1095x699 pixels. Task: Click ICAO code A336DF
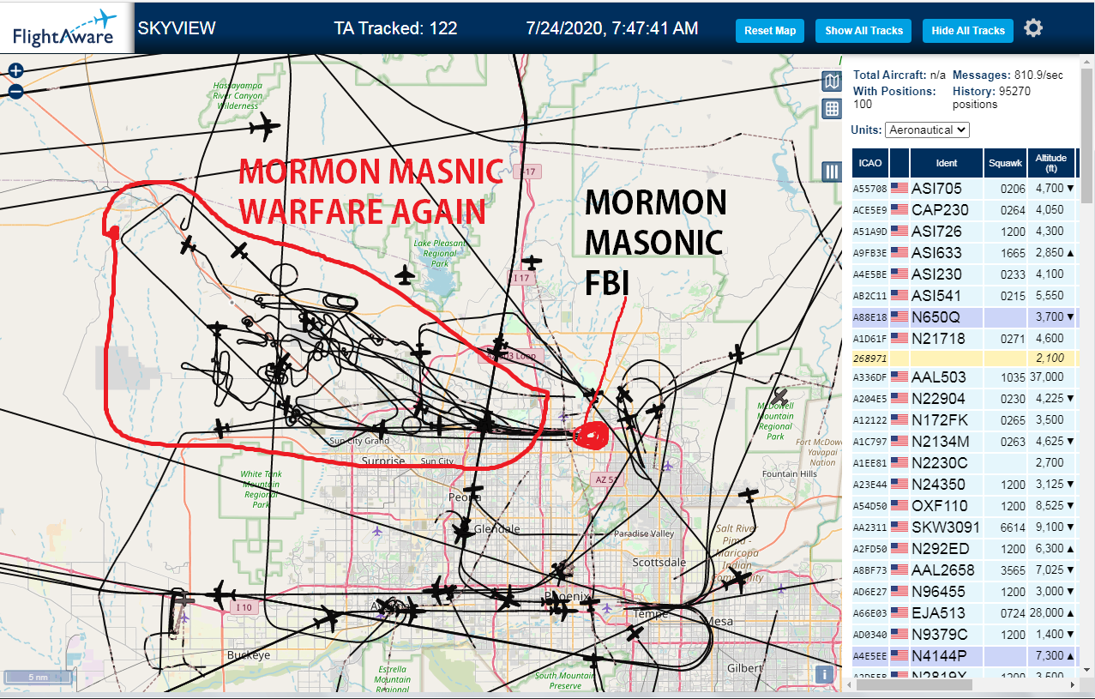869,377
